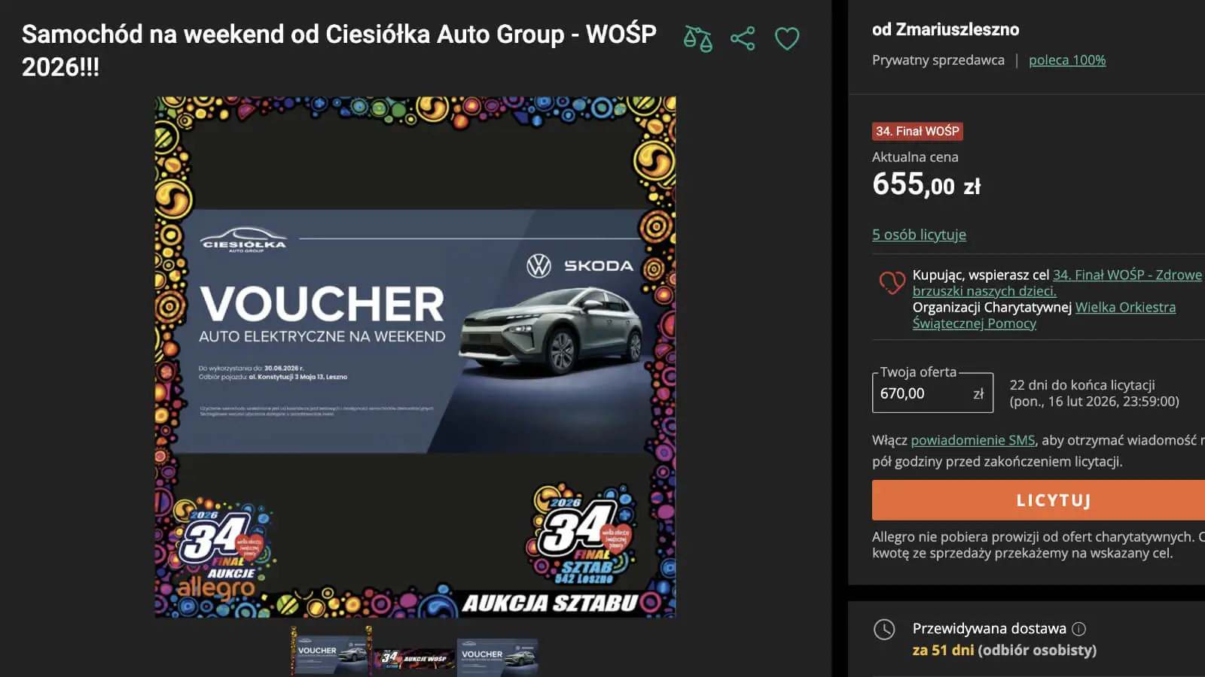1205x677 pixels.
Task: Open seller rating 'poleca 100%' link
Action: click(x=1067, y=60)
